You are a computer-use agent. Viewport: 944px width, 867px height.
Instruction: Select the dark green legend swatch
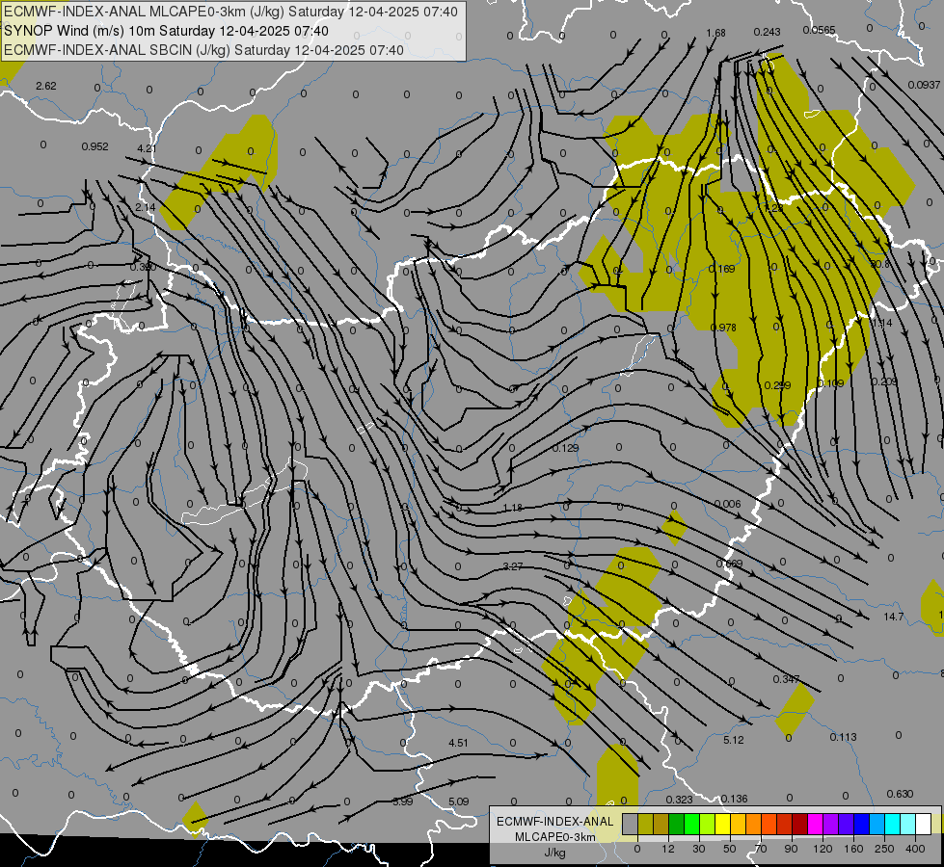677,825
